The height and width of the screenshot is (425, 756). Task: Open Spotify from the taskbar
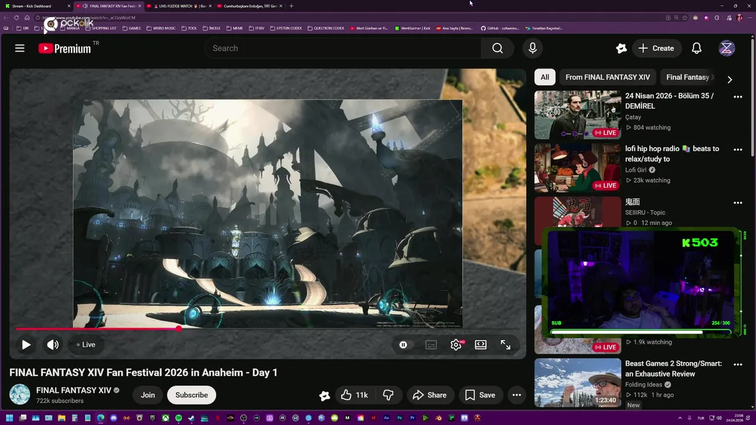(x=178, y=418)
